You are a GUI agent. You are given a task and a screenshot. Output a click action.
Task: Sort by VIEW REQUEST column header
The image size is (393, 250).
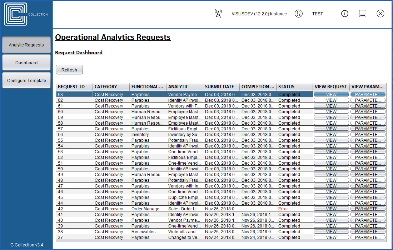(x=331, y=87)
